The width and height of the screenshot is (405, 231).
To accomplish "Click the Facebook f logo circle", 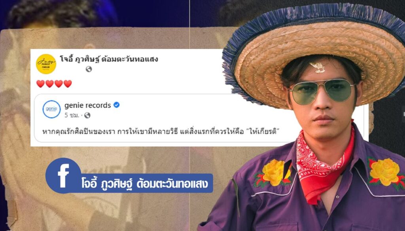I will (64, 176).
